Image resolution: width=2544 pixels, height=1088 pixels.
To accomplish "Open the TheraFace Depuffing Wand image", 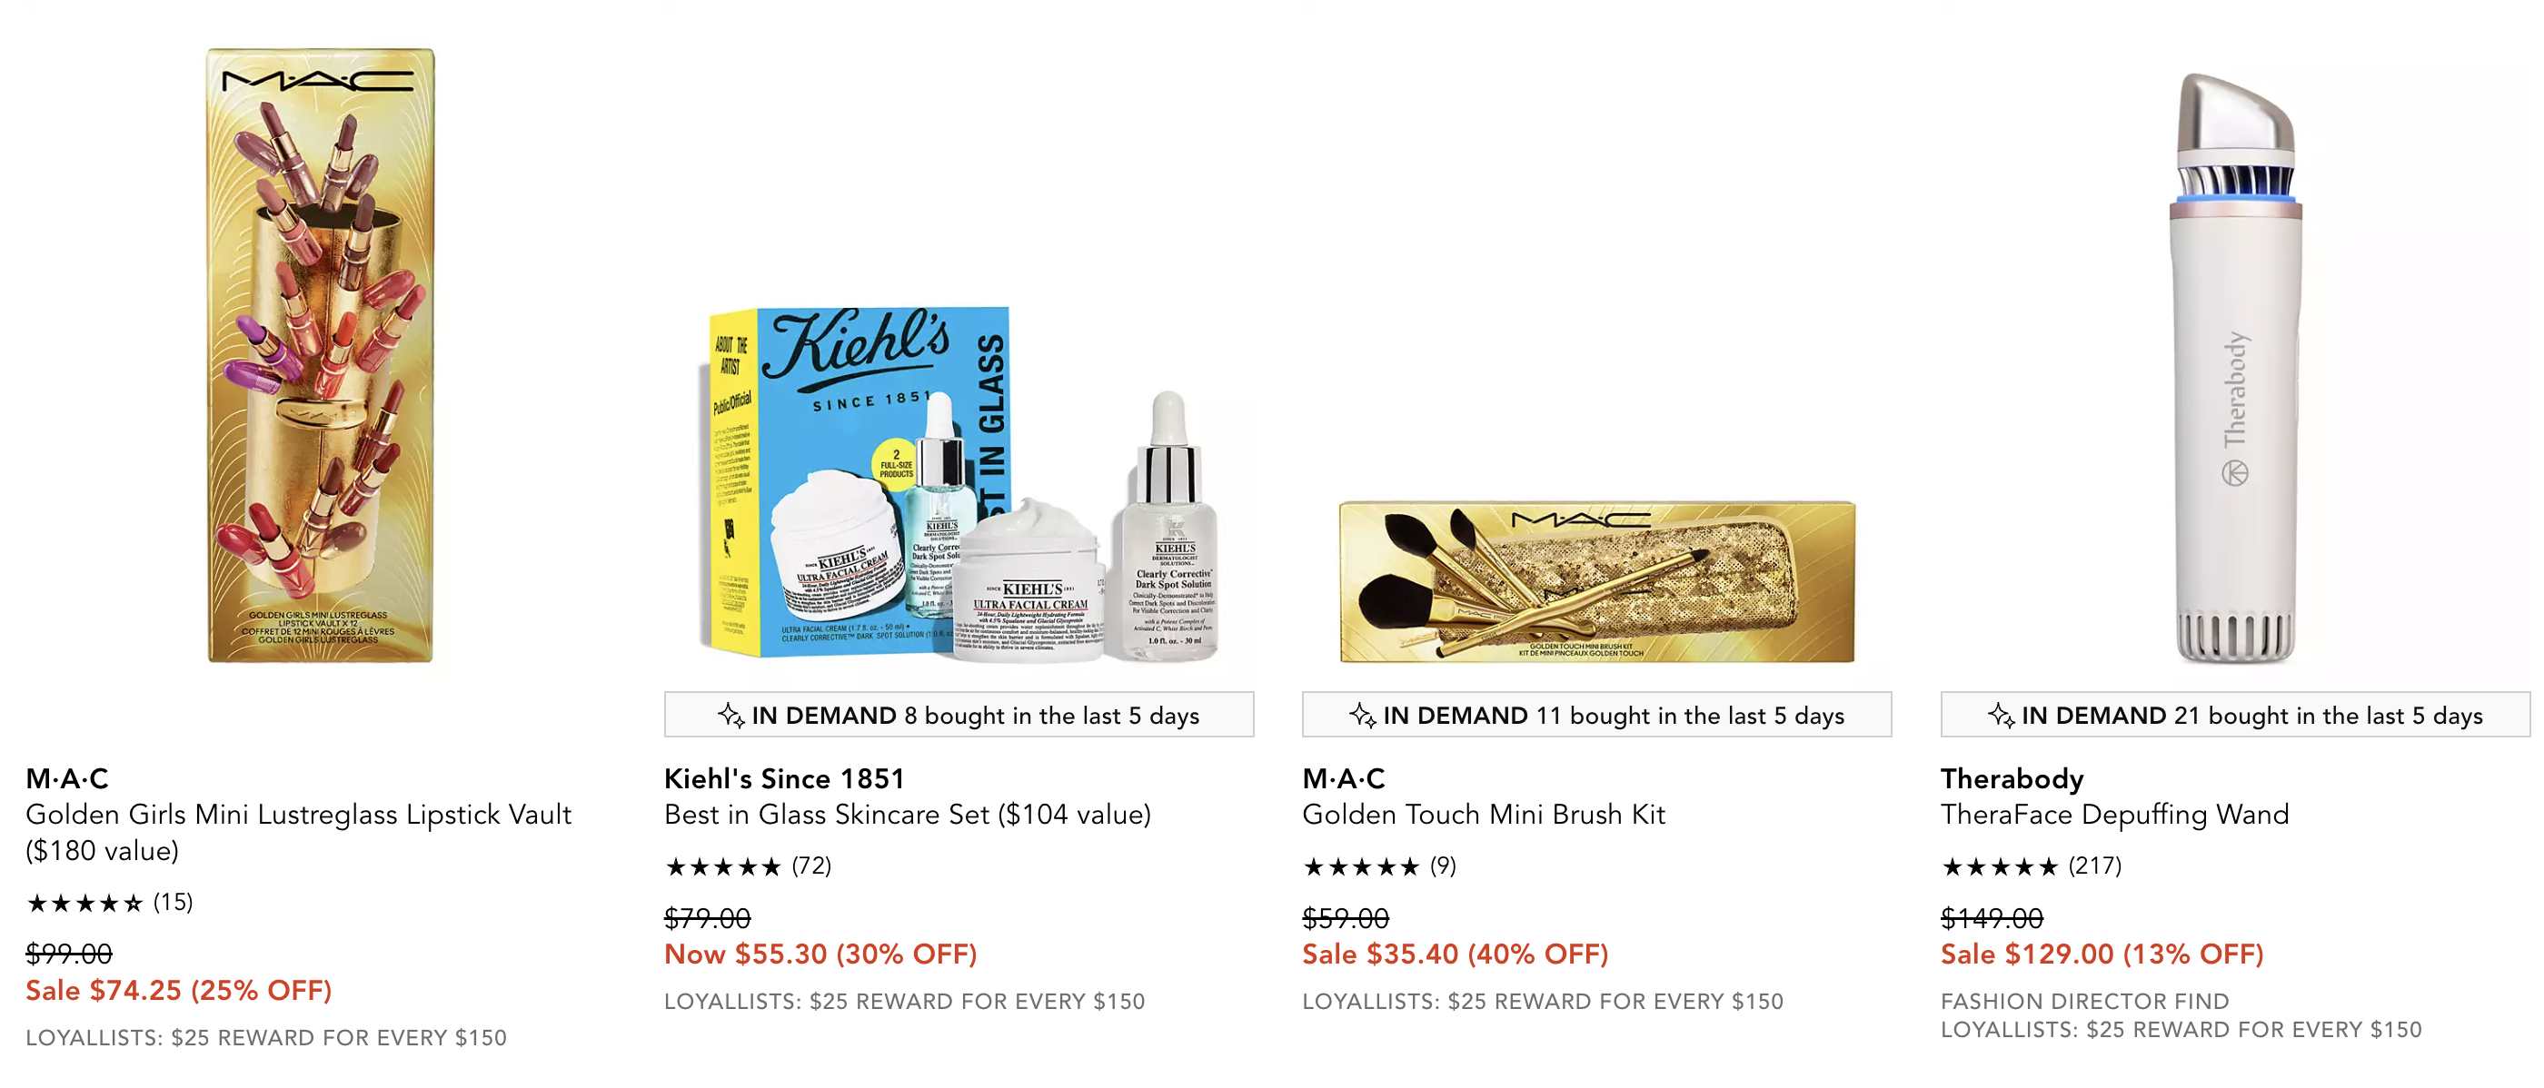I will pyautogui.click(x=2236, y=367).
